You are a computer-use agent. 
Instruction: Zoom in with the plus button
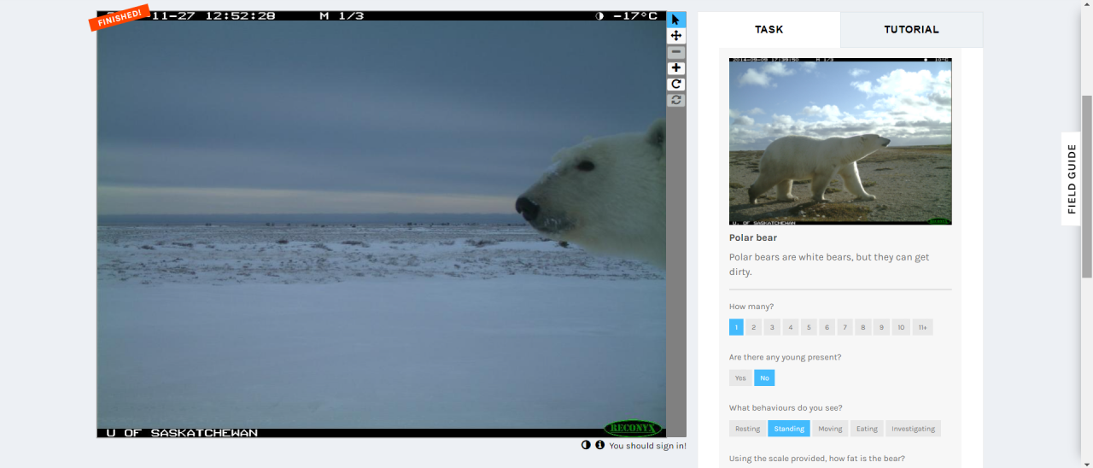[676, 68]
